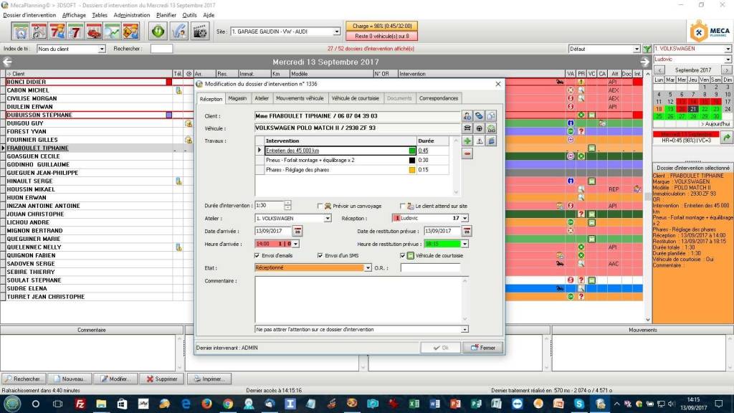Open calendar picker for Date de restitution prévue
The width and height of the screenshot is (734, 413).
(x=467, y=231)
